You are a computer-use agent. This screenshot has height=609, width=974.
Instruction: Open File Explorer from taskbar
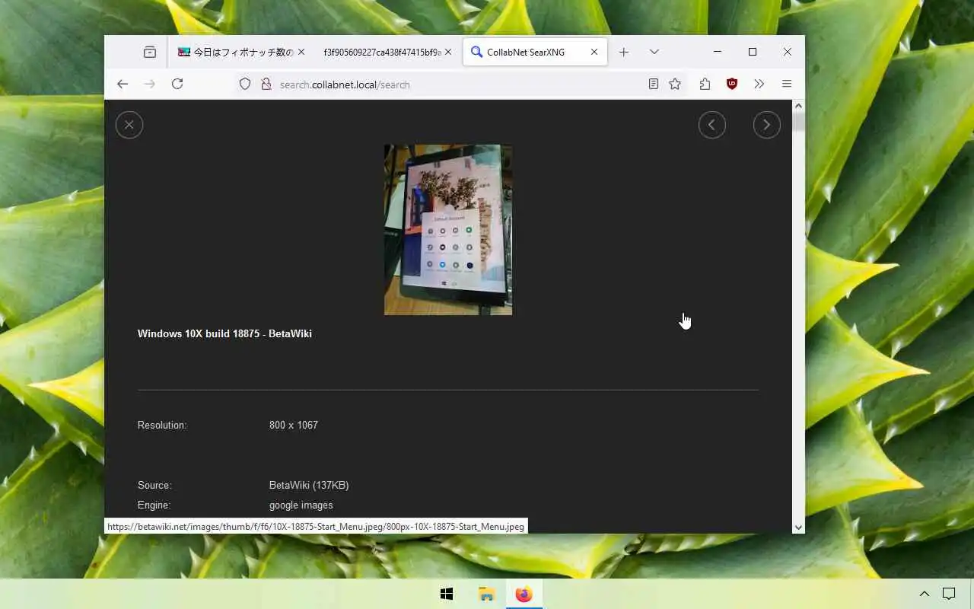(x=486, y=595)
